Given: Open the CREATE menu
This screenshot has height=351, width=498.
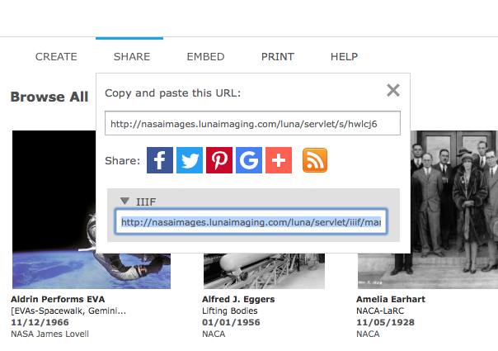Looking at the screenshot, I should pos(56,57).
